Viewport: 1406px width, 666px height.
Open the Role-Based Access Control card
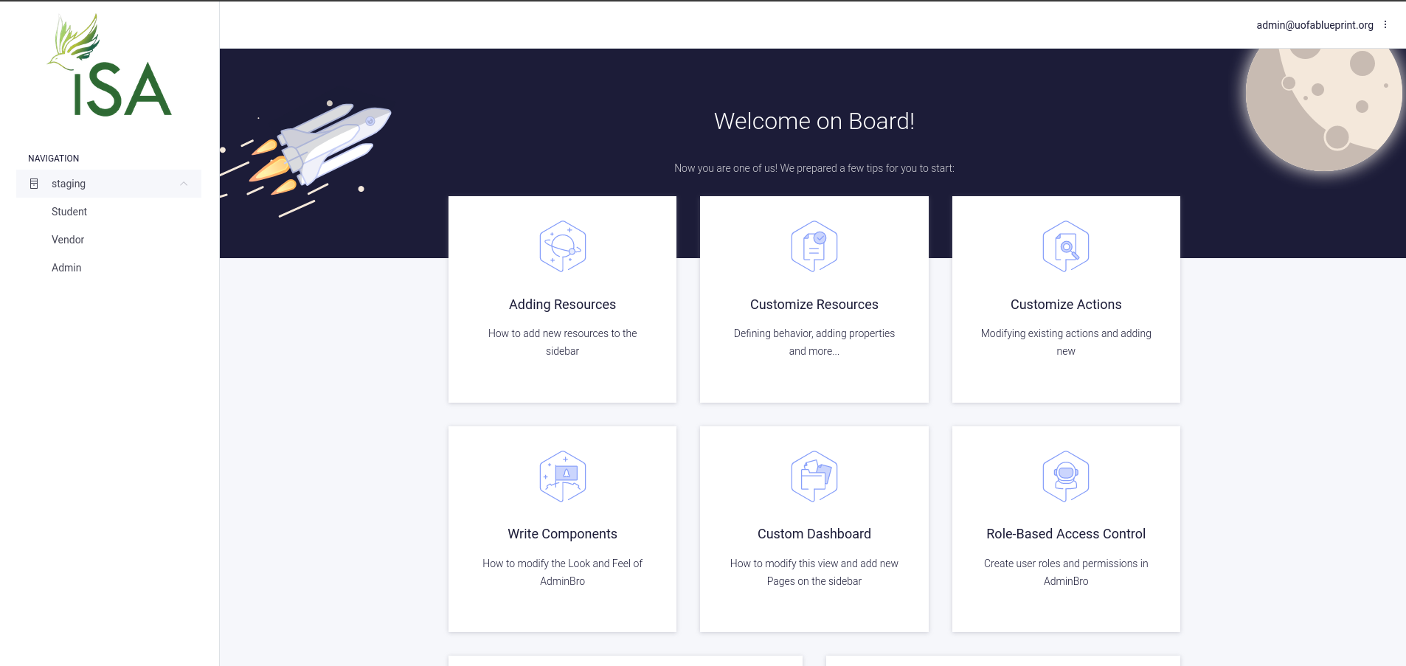tap(1065, 533)
